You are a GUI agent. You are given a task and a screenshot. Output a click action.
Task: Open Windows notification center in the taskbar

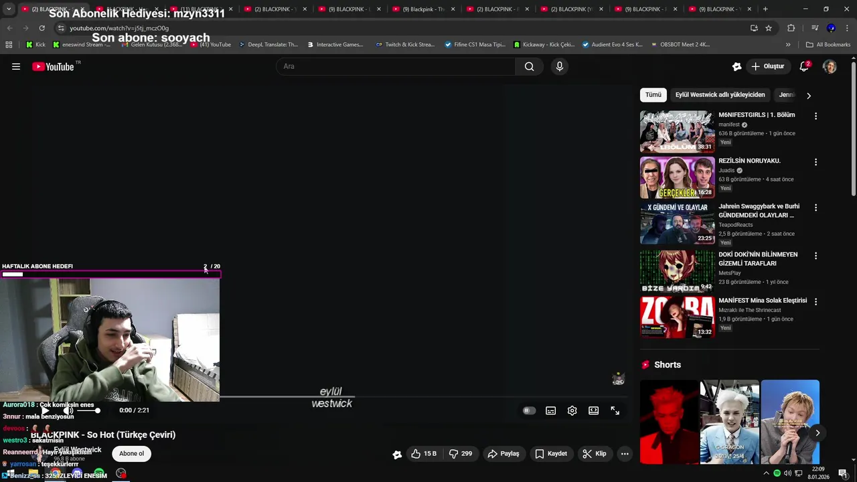click(x=842, y=473)
